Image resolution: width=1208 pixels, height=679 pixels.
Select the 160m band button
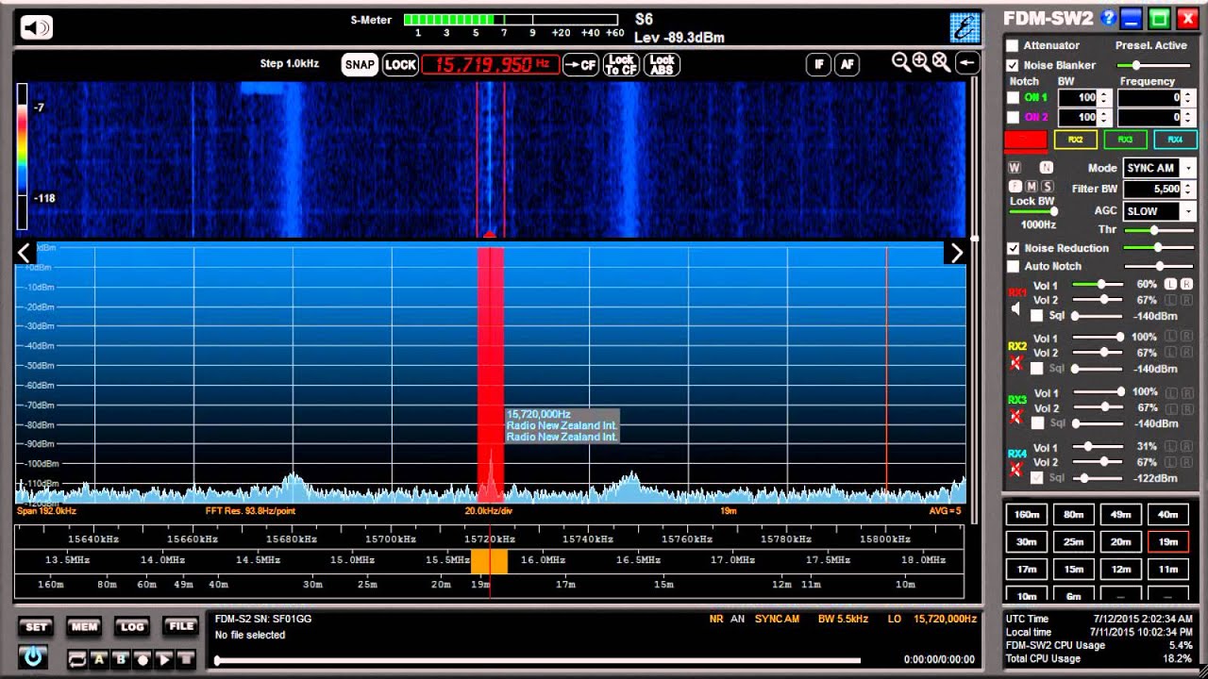pyautogui.click(x=1027, y=515)
